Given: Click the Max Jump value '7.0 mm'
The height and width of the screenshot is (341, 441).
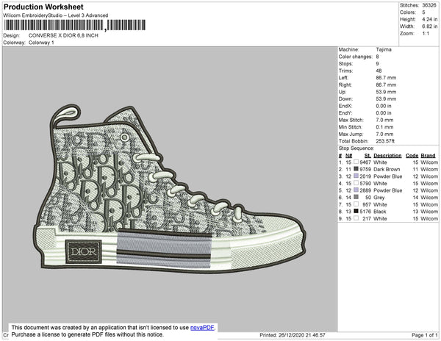Looking at the screenshot, I should point(384,134).
